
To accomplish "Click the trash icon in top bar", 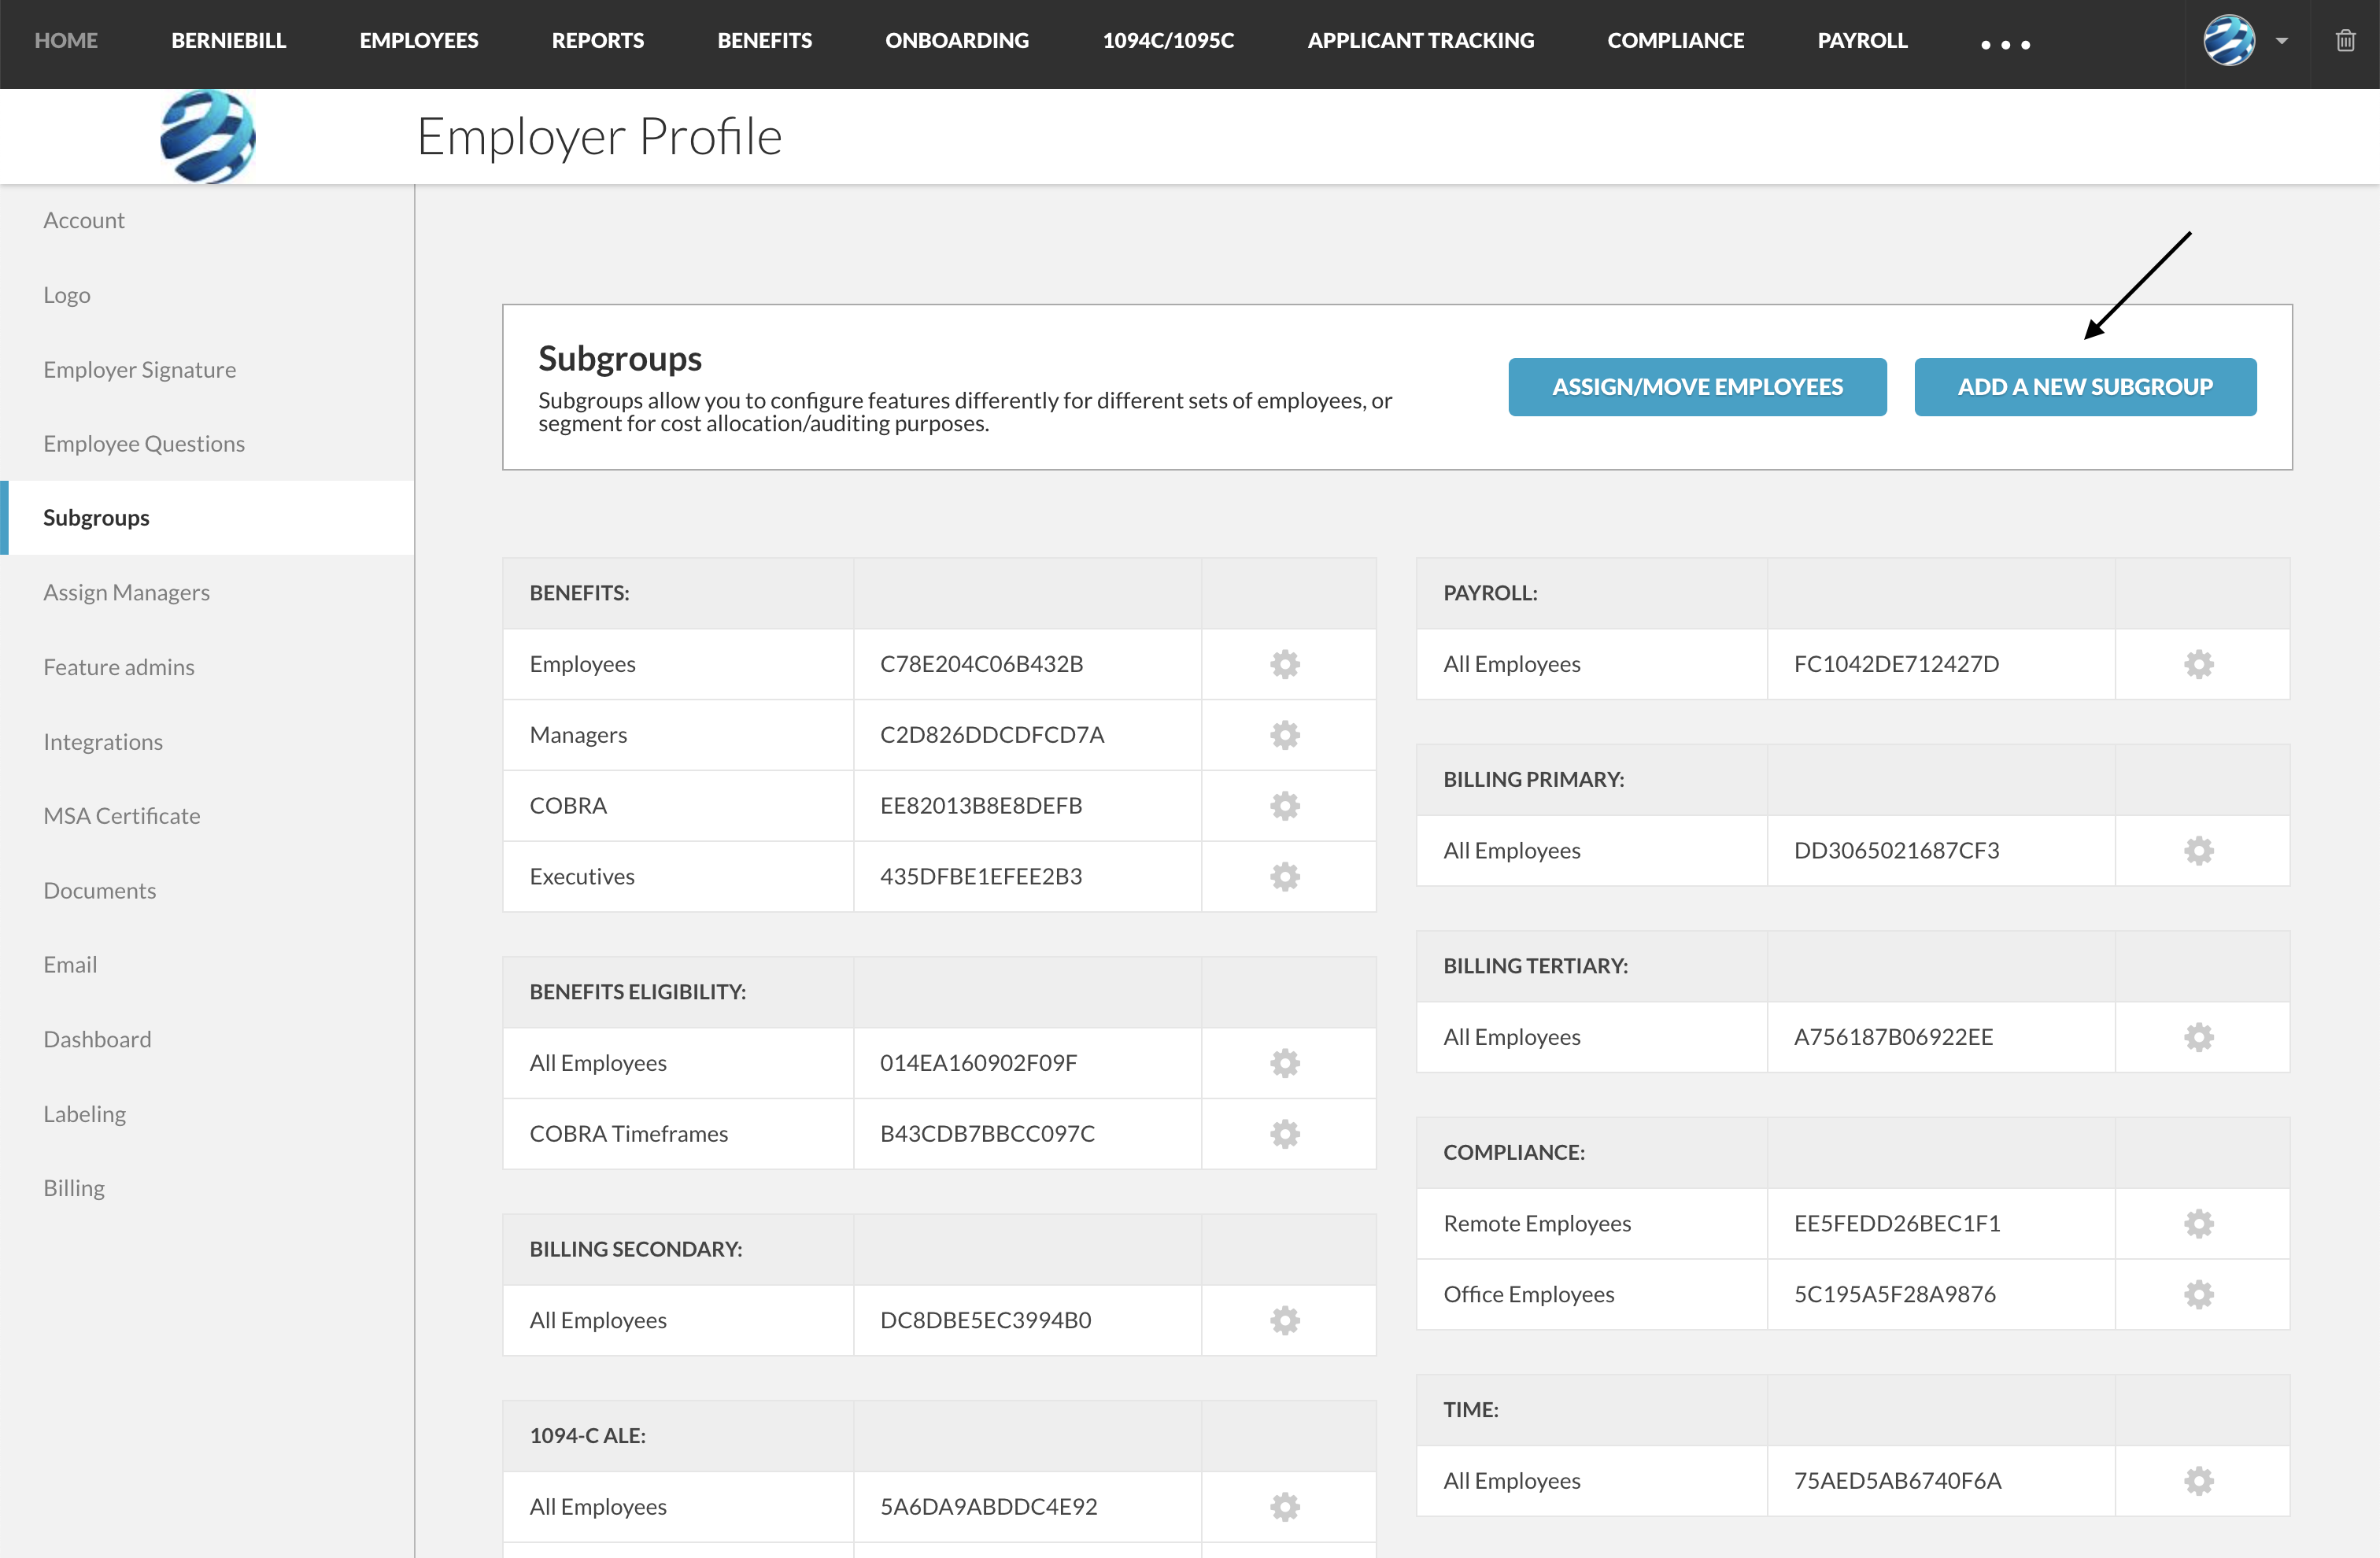I will click(x=2345, y=41).
